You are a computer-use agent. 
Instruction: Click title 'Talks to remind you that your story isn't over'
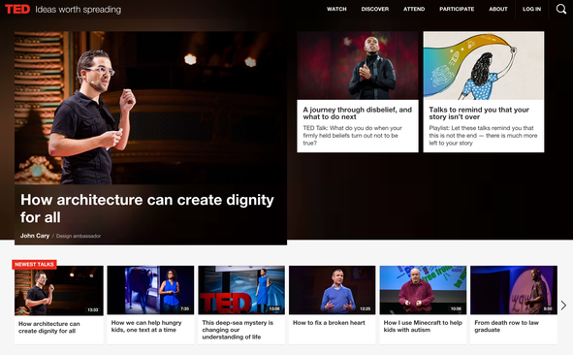[x=479, y=113]
